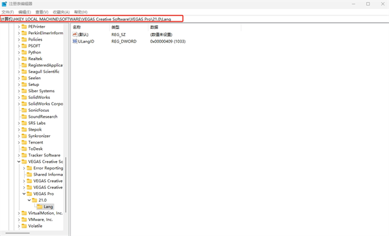Click the ULangID DWORD value icon
This screenshot has height=236, width=389.
pos(75,41)
